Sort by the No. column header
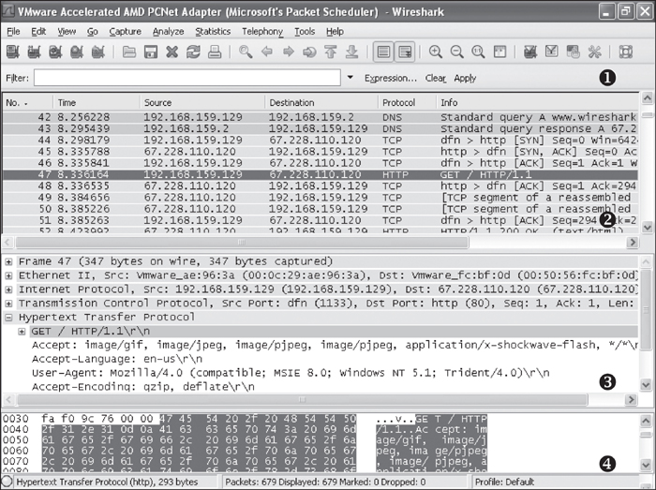 pos(27,102)
